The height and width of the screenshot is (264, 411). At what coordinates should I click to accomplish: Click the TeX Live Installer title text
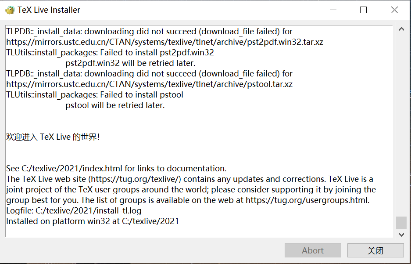click(48, 9)
